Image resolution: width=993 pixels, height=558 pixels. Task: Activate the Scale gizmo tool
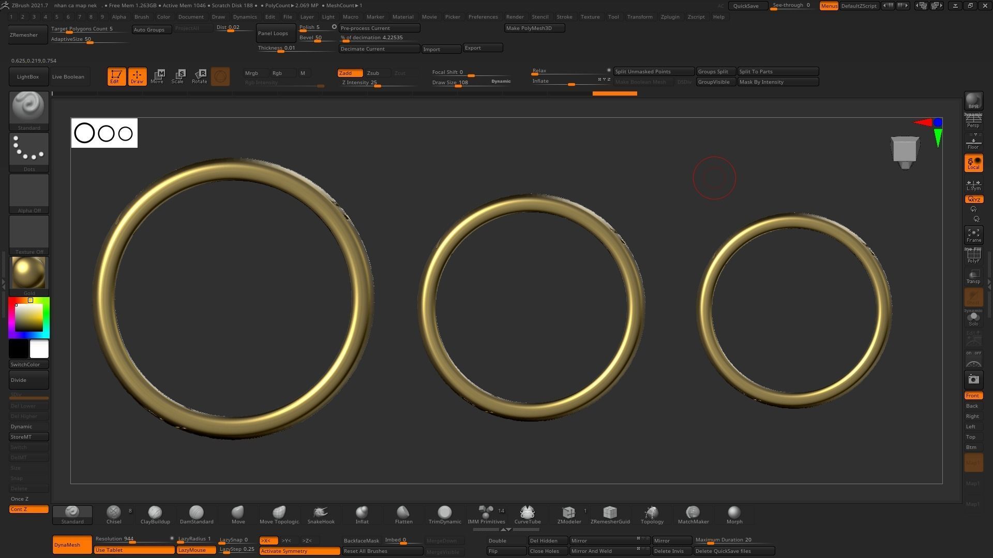pos(178,76)
